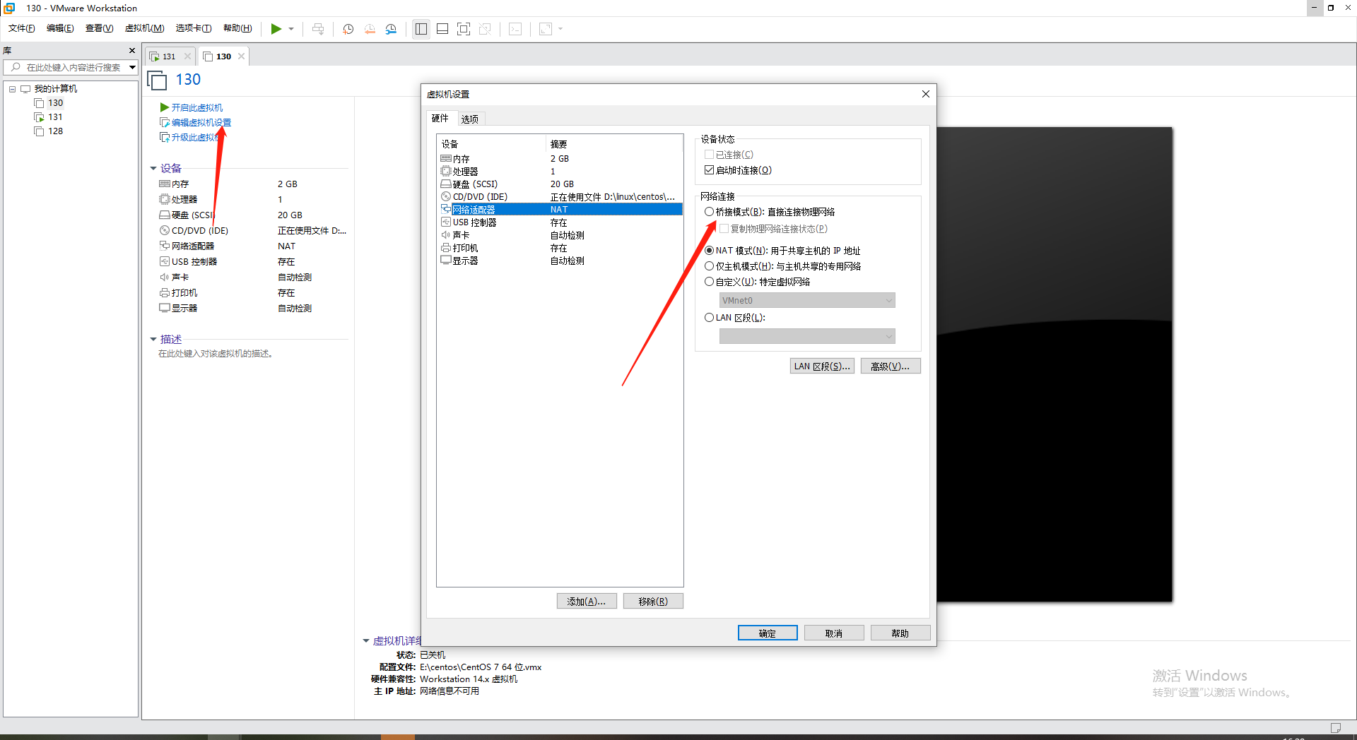Open the 虚拟机(M) menu
This screenshot has width=1357, height=740.
tap(144, 28)
